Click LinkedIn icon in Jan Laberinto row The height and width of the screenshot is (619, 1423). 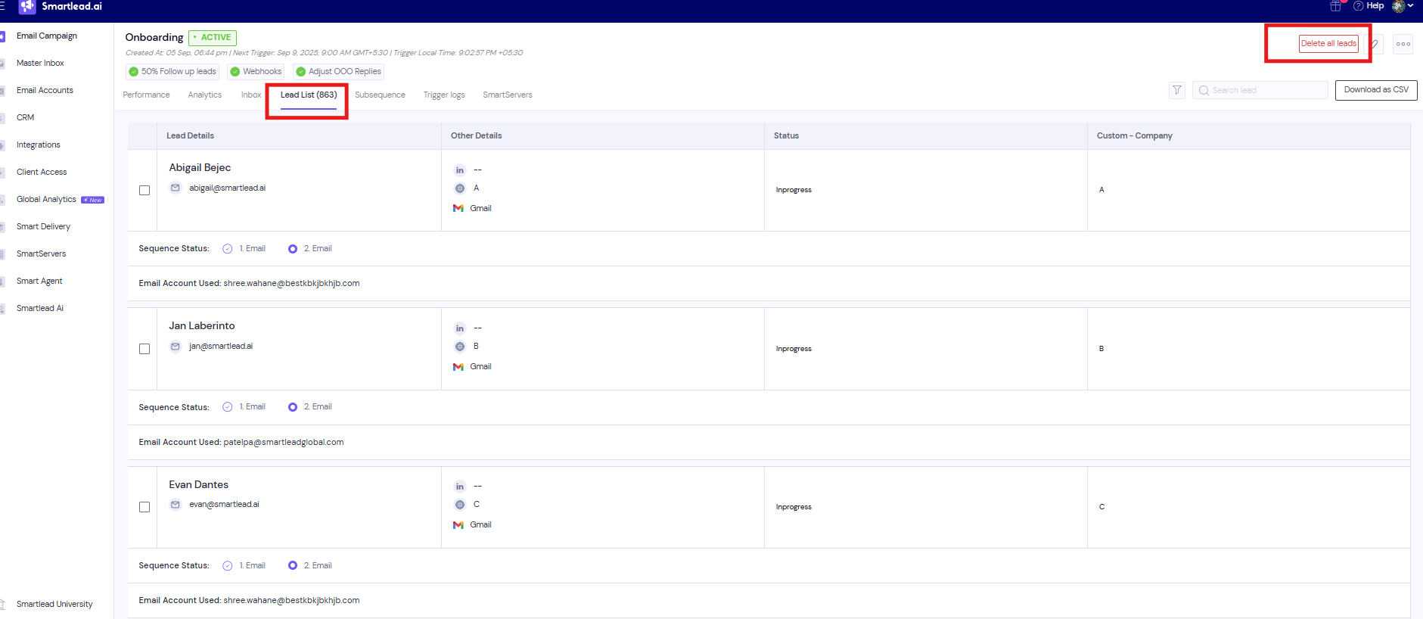[x=459, y=328]
